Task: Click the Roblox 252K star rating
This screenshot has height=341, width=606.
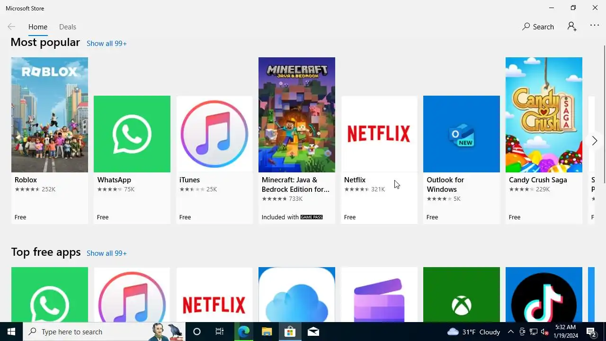Action: pos(35,189)
